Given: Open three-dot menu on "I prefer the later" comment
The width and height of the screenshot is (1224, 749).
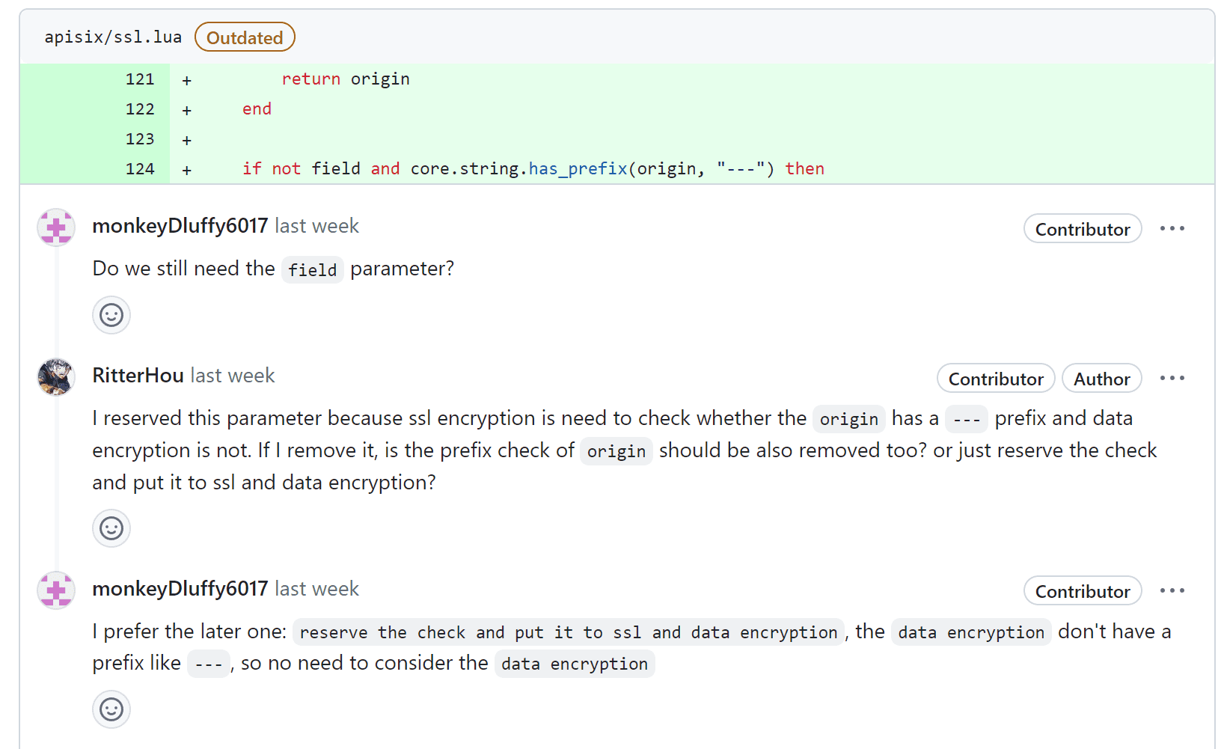Looking at the screenshot, I should tap(1172, 590).
